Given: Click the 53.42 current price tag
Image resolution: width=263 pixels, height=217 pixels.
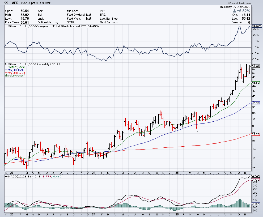Looking at the screenshot, I should [x=256, y=66].
